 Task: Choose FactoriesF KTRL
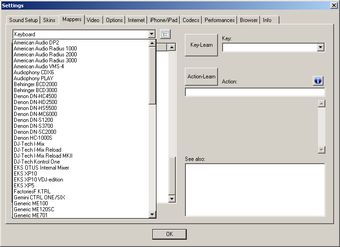[x=81, y=192]
